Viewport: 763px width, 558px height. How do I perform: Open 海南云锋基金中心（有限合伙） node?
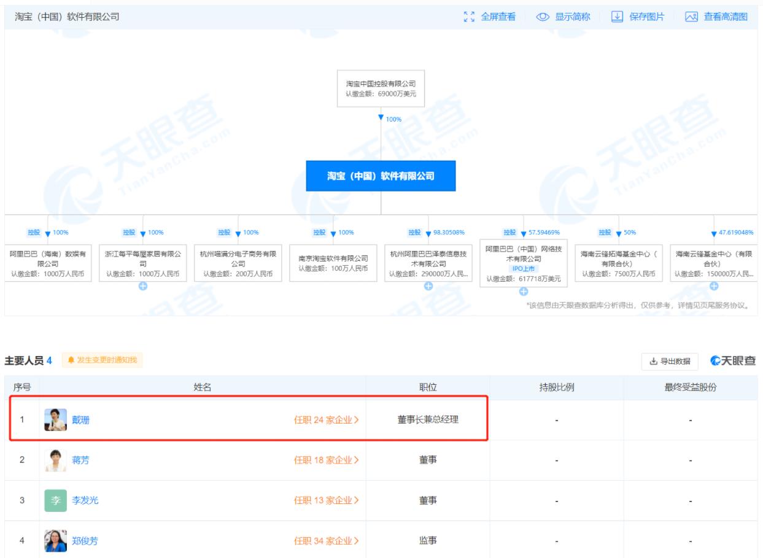point(714,264)
